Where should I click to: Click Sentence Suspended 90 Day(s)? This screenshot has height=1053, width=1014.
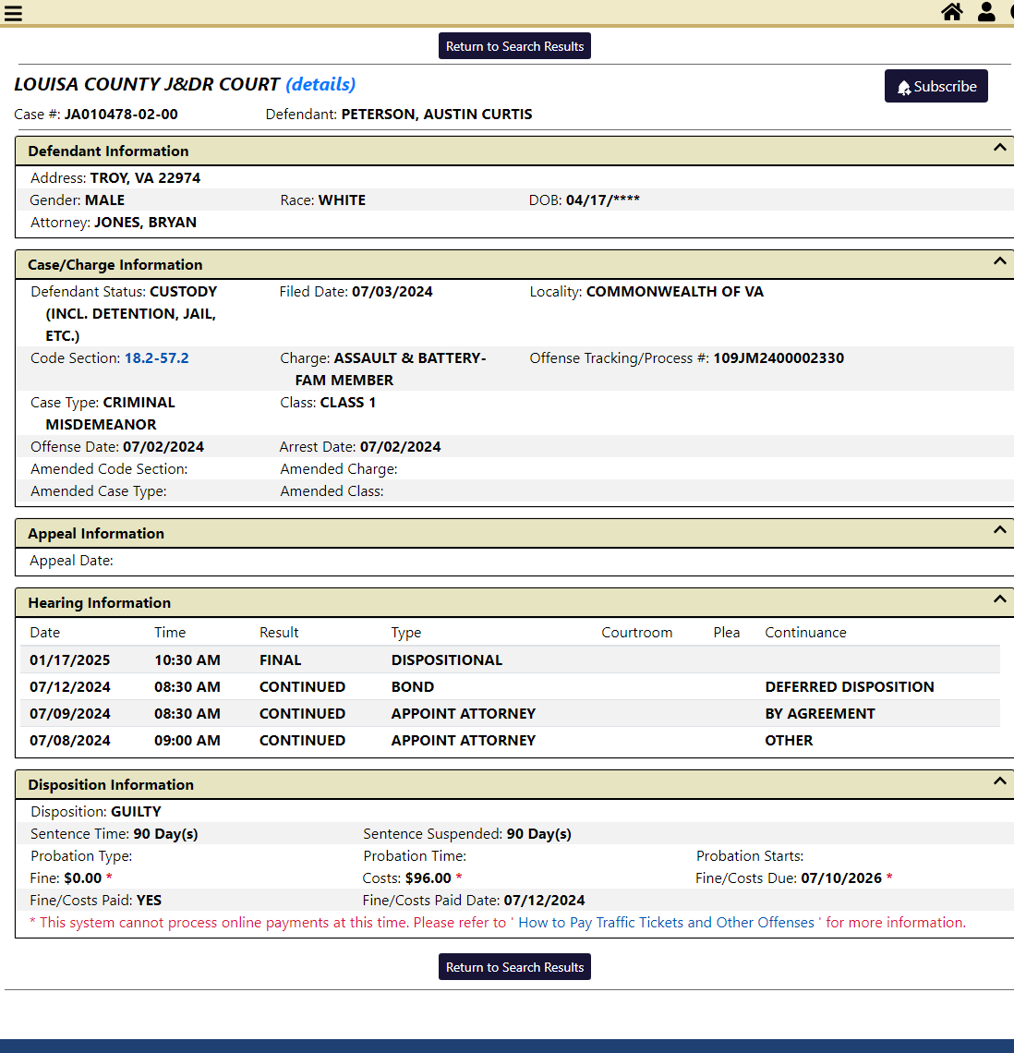pos(538,834)
